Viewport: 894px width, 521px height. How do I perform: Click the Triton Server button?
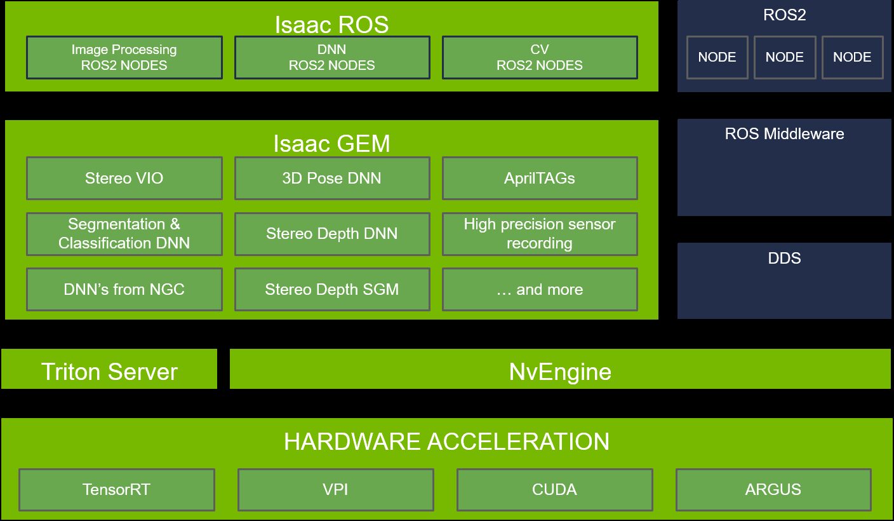coord(109,370)
